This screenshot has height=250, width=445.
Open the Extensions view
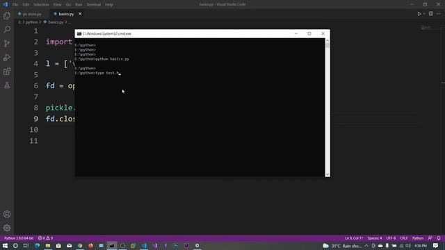coord(7,71)
